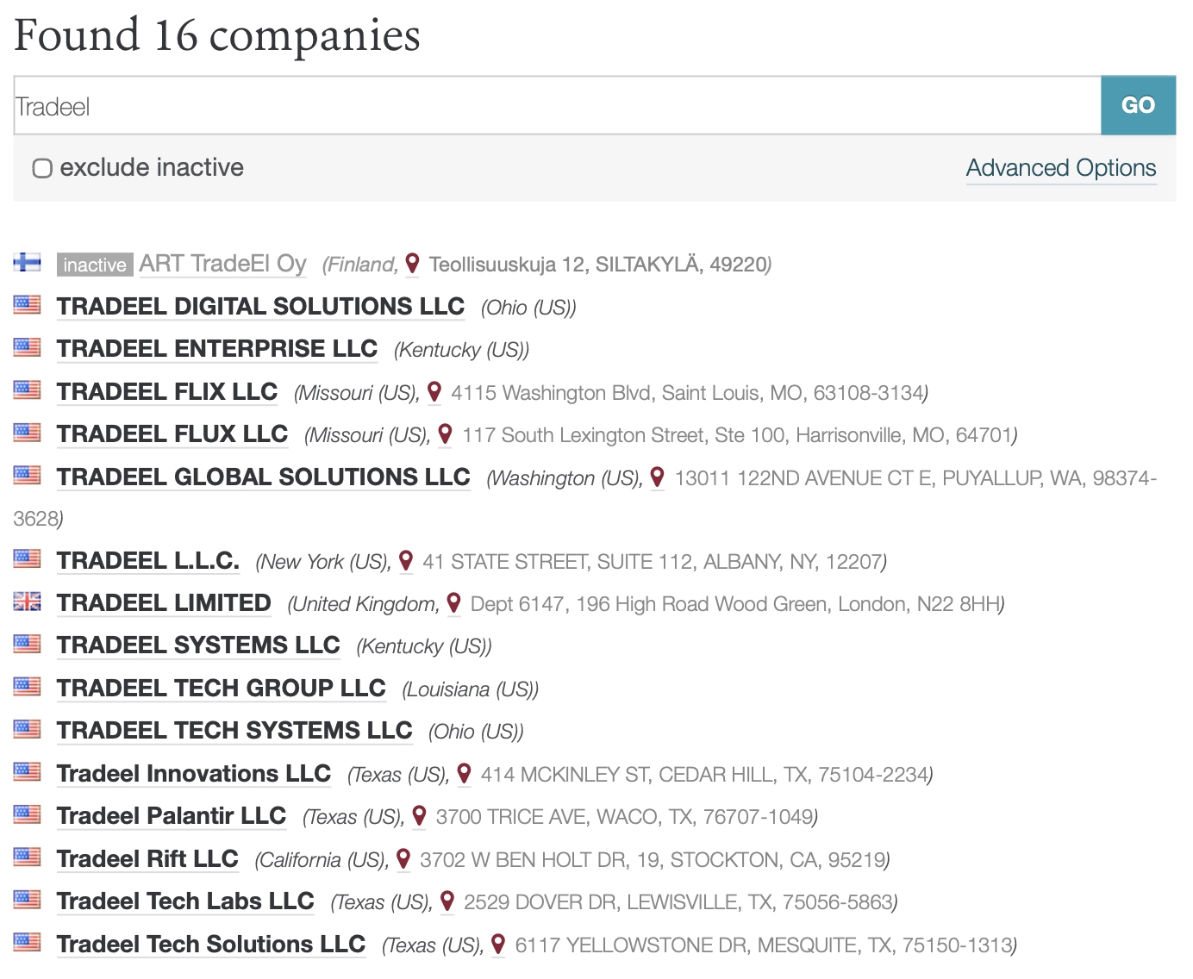
Task: Open TRADEEL ENTERPRISE LLC link
Action: 217,348
